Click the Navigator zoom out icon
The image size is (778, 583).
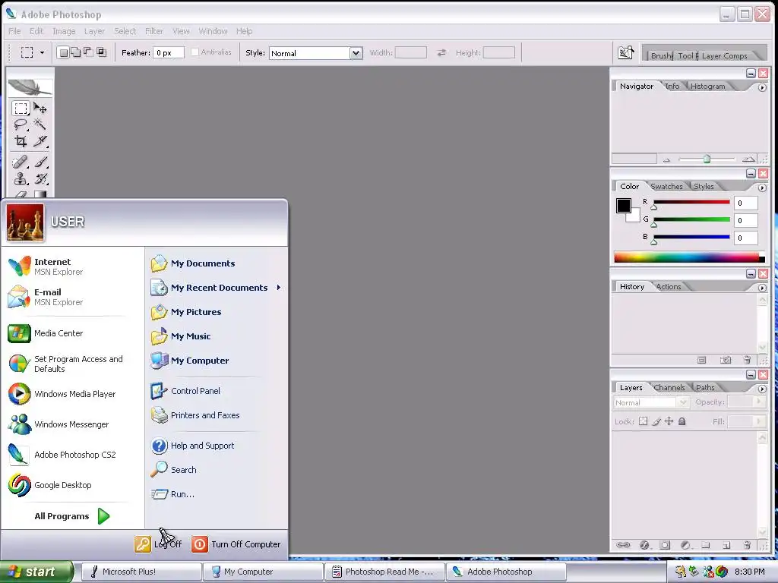pos(666,159)
